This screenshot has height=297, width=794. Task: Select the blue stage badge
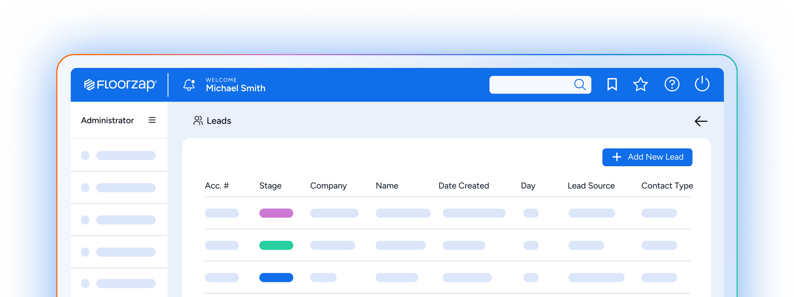276,278
